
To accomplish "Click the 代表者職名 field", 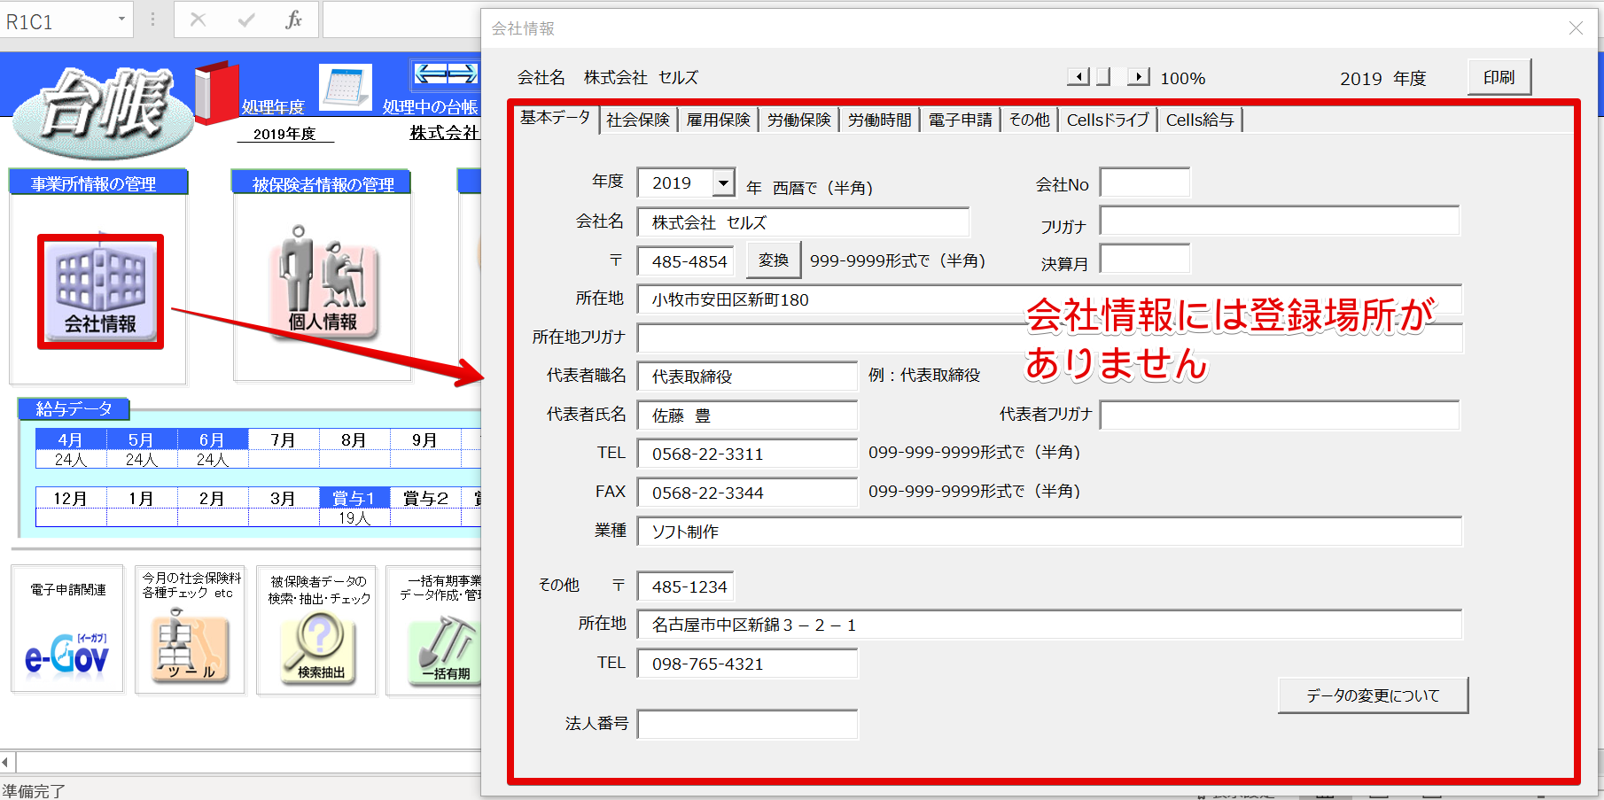I will tap(747, 377).
